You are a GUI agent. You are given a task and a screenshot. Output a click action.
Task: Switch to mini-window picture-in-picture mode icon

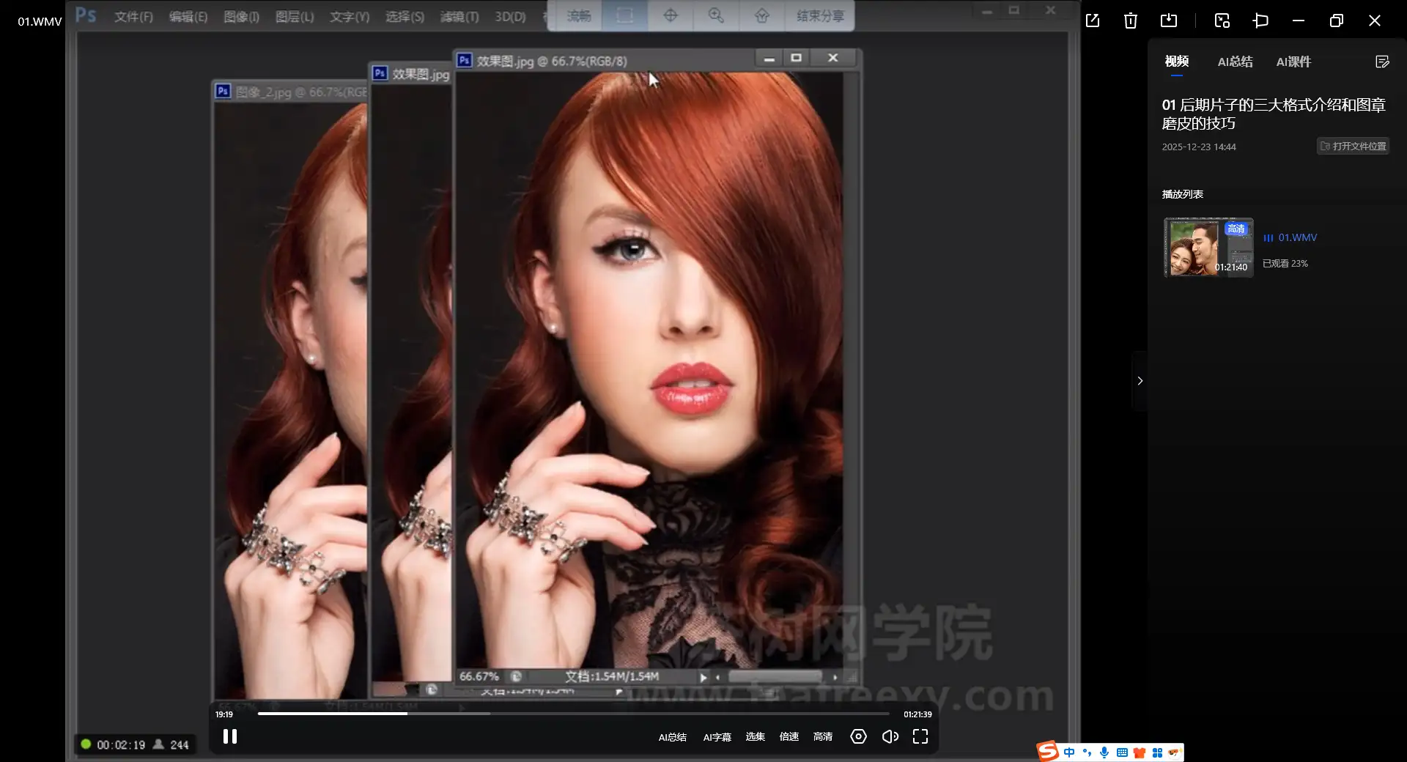click(1222, 21)
